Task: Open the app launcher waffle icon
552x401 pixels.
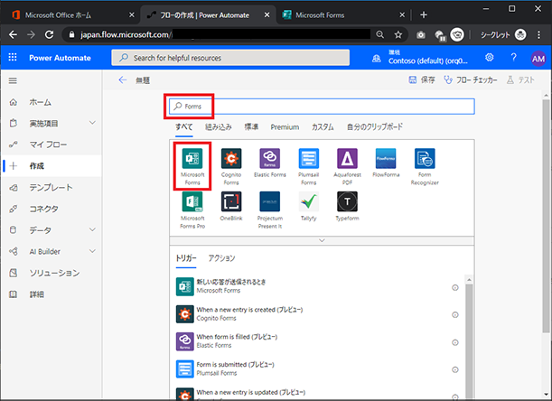Action: pyautogui.click(x=13, y=58)
